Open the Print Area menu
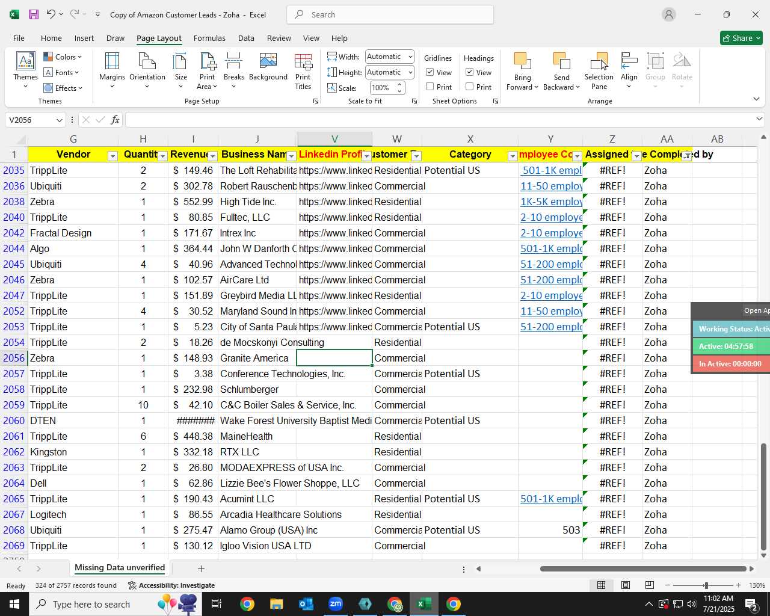The image size is (770, 616). (208, 71)
